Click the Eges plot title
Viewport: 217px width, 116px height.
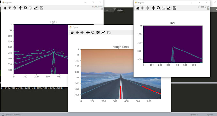[53, 22]
